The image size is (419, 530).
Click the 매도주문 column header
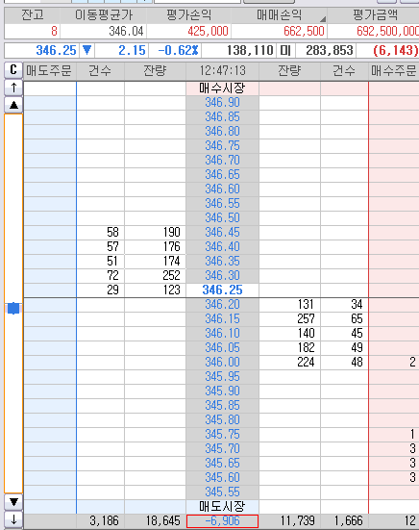point(50,70)
